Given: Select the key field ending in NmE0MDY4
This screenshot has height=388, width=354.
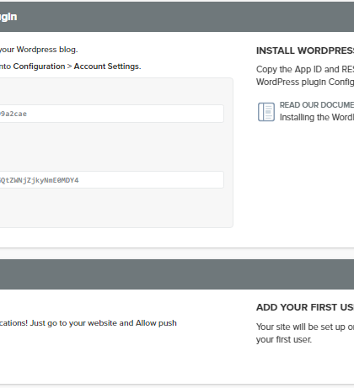Looking at the screenshot, I should [112, 180].
